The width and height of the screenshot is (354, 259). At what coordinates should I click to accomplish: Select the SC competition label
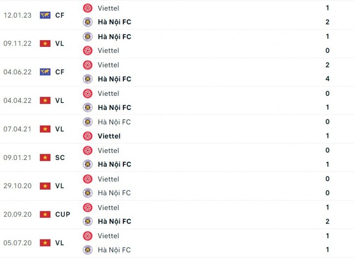click(60, 157)
